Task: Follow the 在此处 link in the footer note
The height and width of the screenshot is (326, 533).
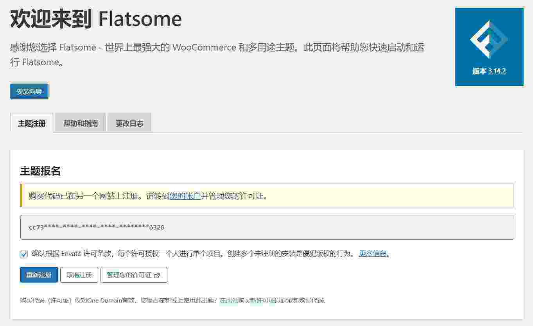Action: [229, 301]
